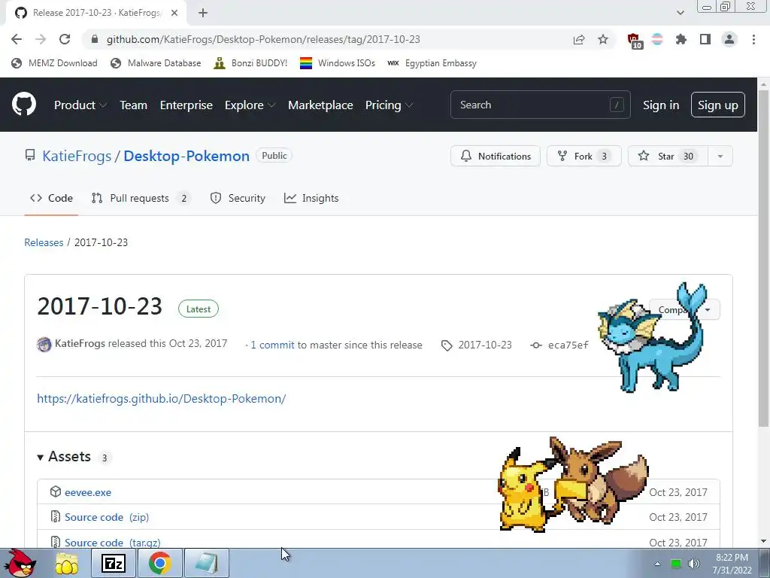770x578 pixels.
Task: Open Chrome profile avatar
Action: click(x=729, y=39)
